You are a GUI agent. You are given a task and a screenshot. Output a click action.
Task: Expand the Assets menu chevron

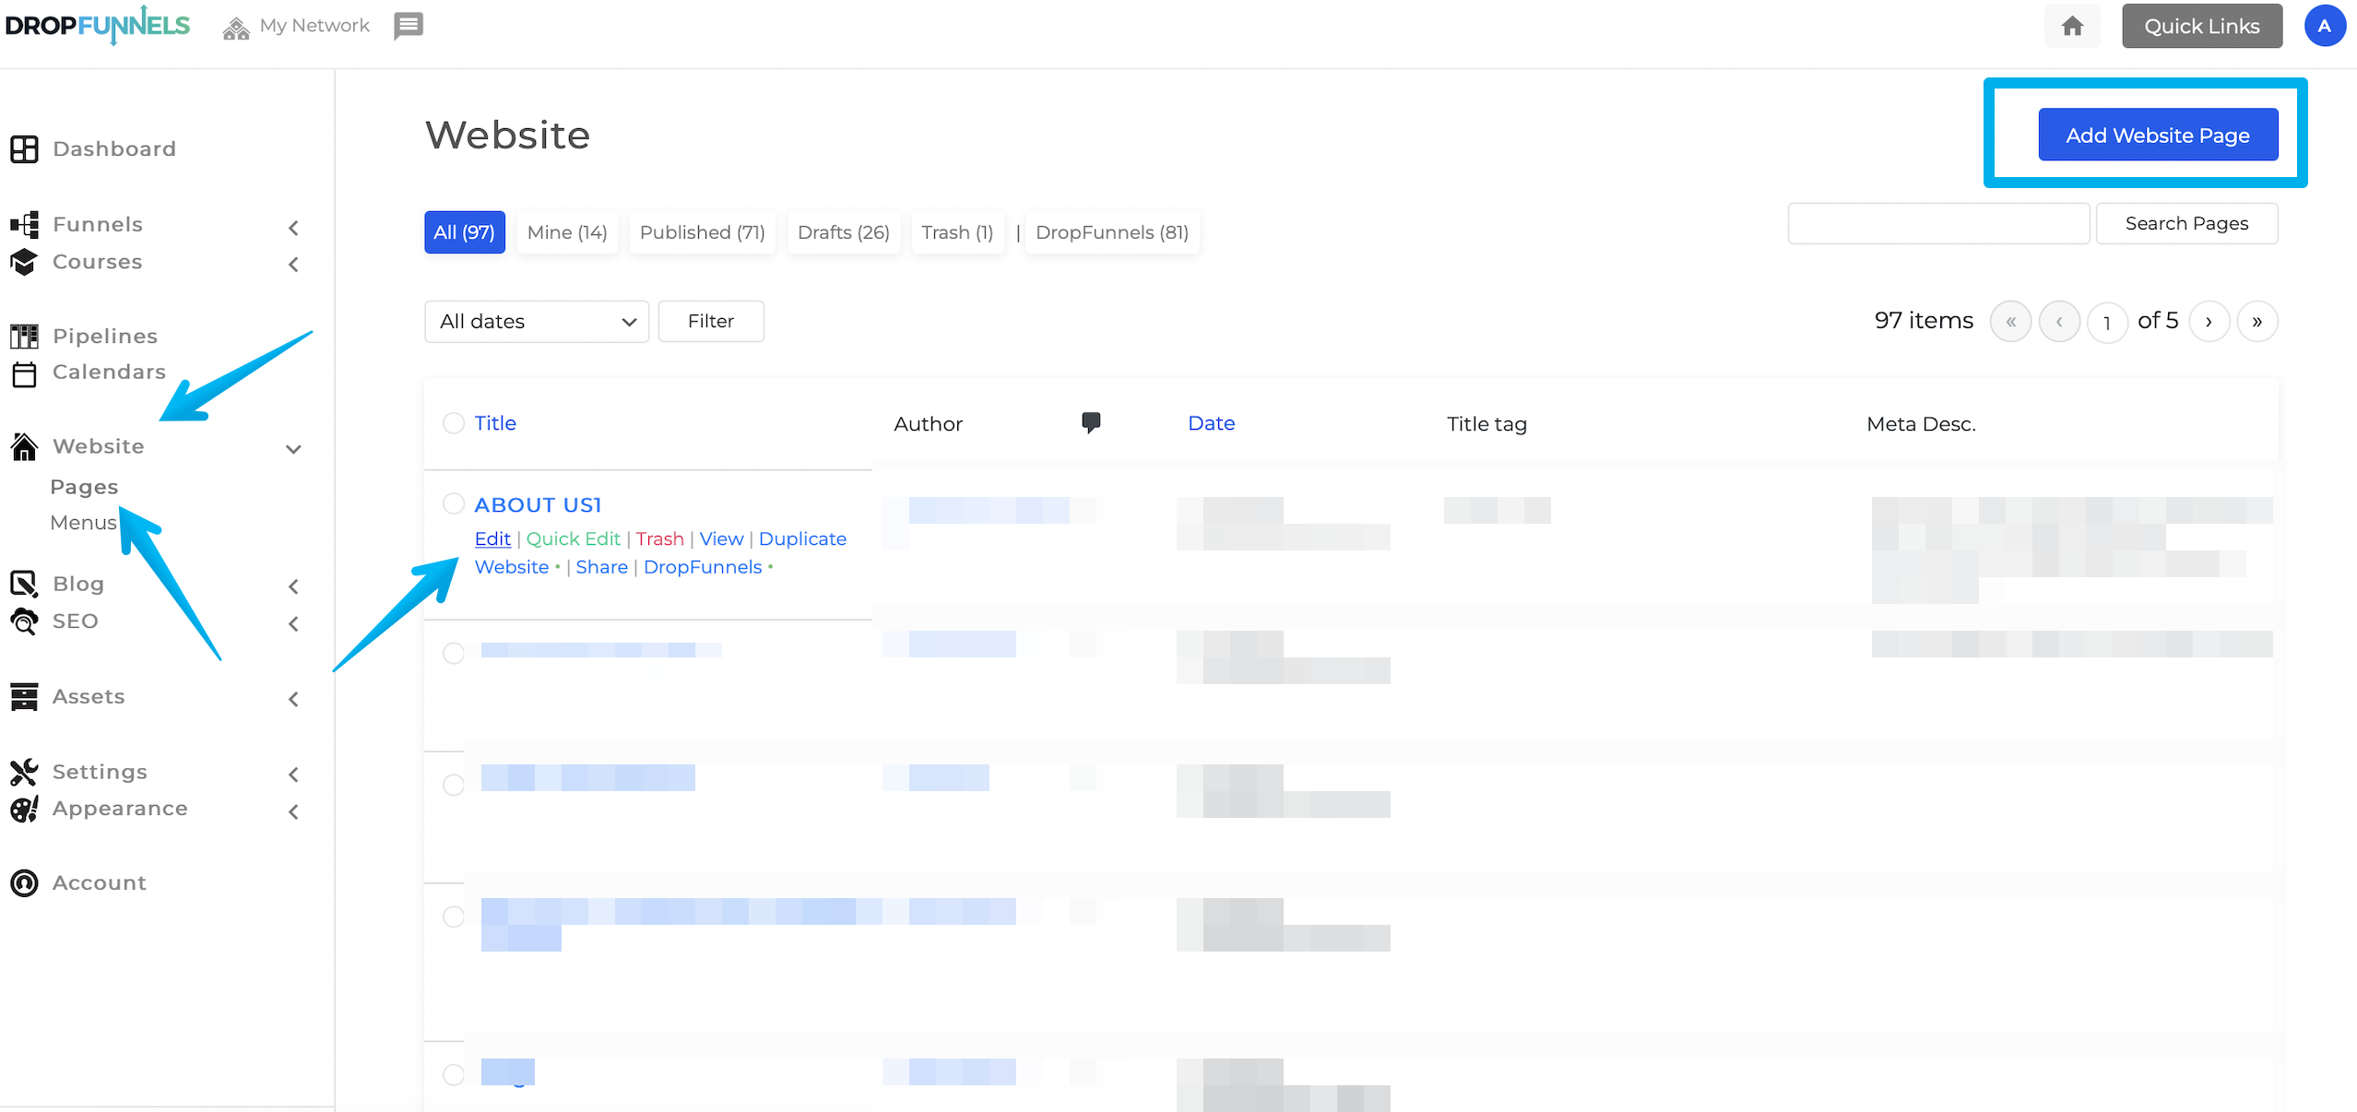pyautogui.click(x=293, y=699)
